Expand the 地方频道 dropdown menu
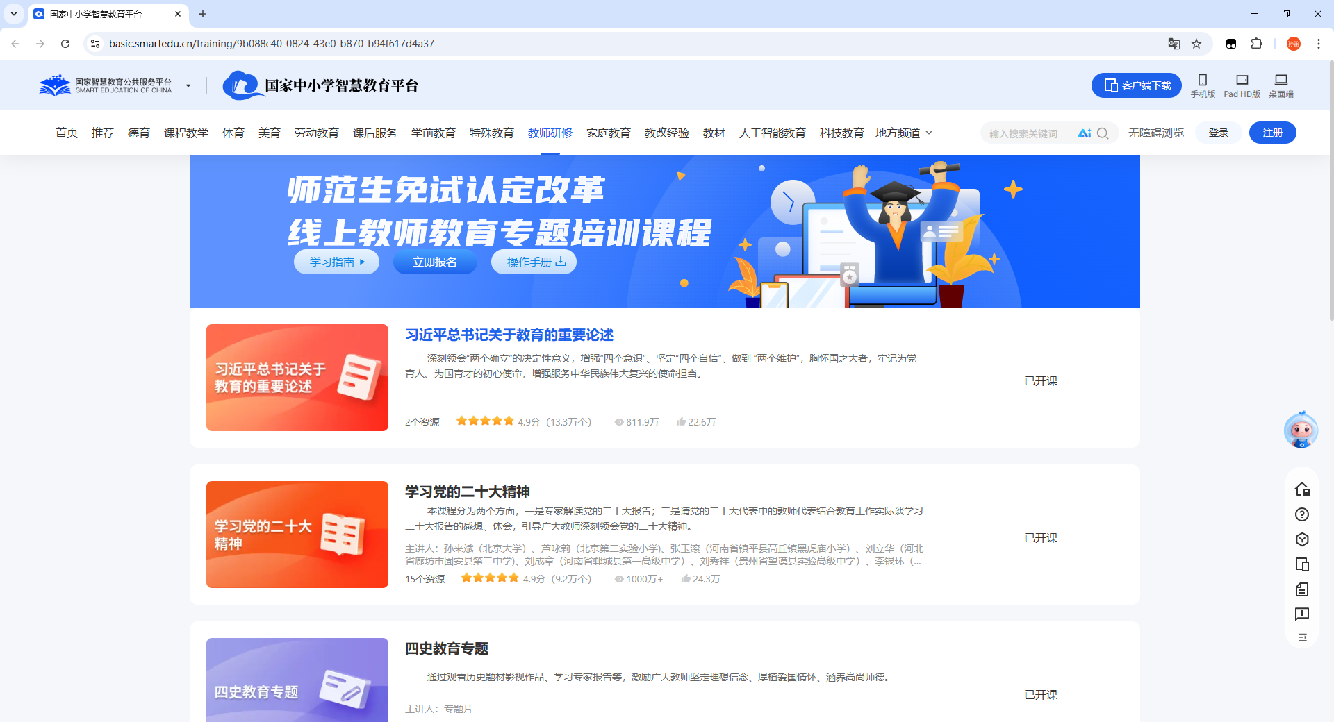 [903, 133]
